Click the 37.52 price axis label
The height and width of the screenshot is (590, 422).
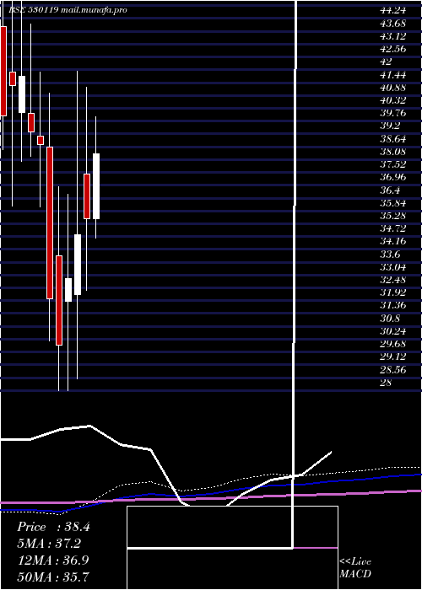click(393, 164)
